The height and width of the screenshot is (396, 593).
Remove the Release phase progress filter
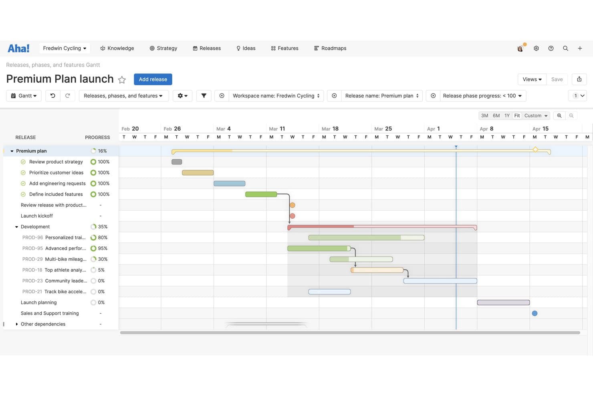(x=433, y=95)
